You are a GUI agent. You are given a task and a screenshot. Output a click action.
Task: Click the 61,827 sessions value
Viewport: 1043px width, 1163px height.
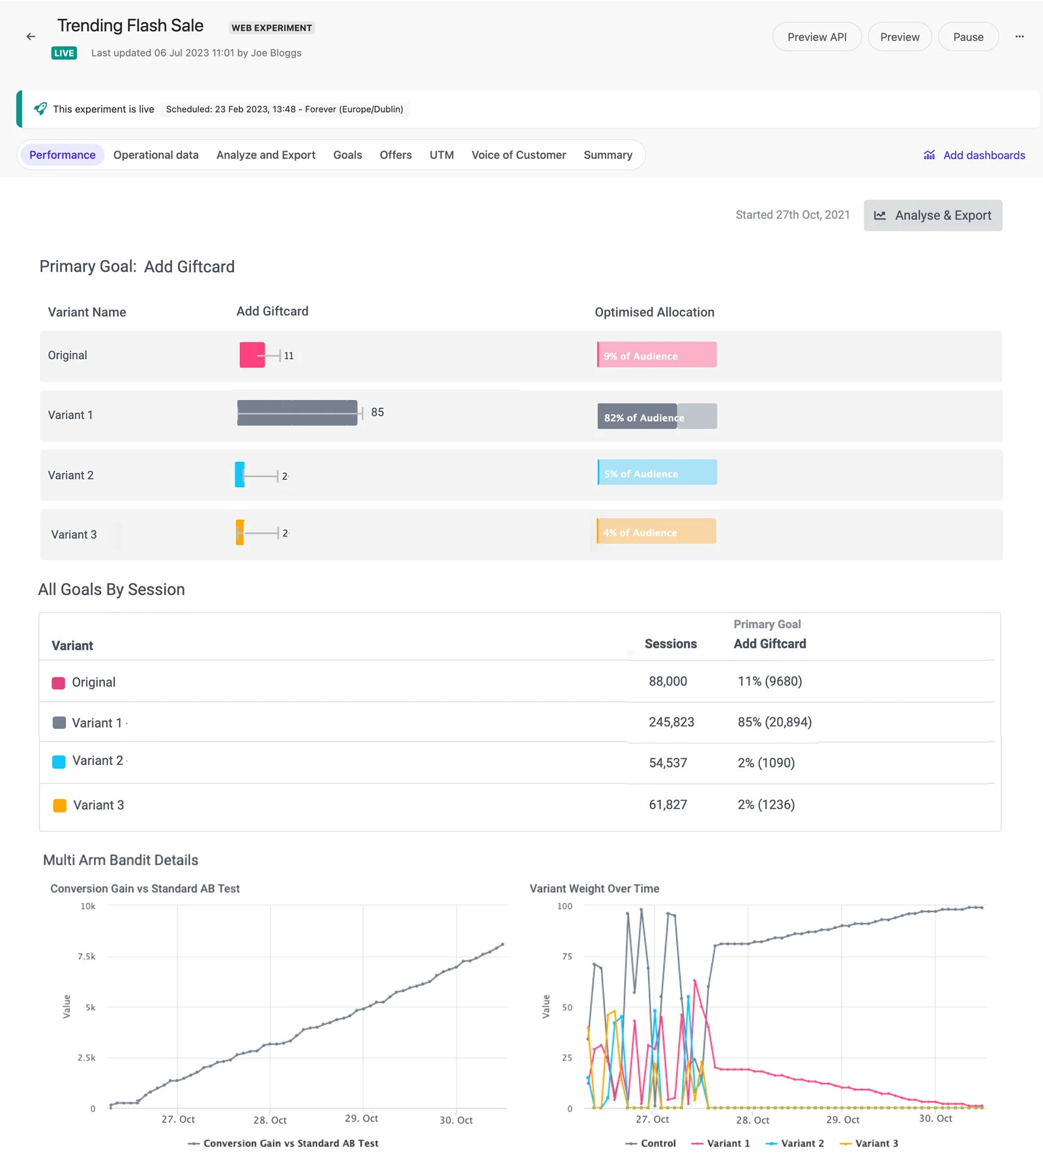[668, 805]
